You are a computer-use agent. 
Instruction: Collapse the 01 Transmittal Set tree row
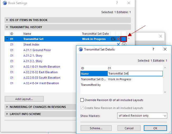pos(7,39)
